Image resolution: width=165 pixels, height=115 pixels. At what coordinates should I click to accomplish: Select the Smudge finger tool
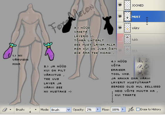pos(140,73)
